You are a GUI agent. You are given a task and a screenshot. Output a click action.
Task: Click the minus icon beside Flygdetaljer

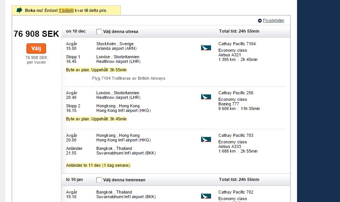pos(260,21)
